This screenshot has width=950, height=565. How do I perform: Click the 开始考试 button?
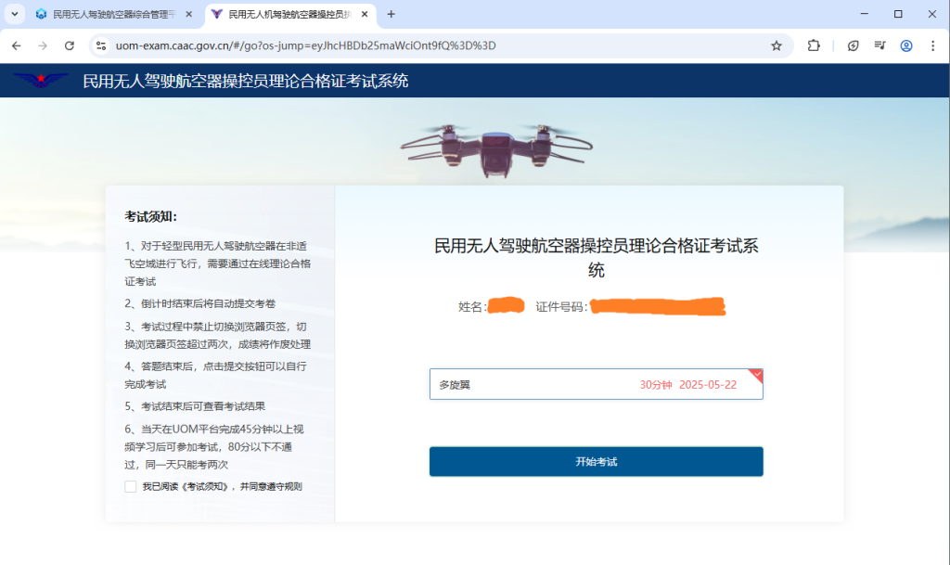(x=596, y=461)
